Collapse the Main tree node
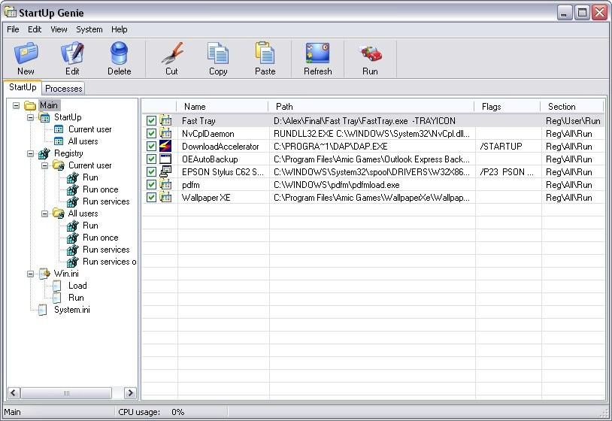 click(x=16, y=105)
